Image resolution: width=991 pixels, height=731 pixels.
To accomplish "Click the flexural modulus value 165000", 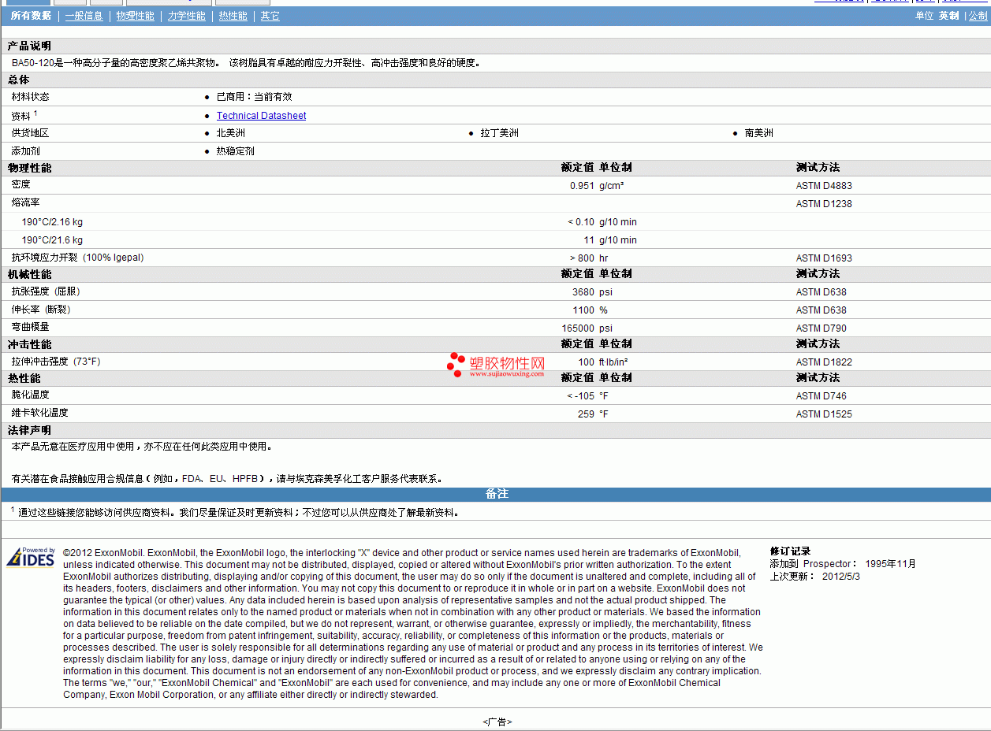I will coord(579,328).
